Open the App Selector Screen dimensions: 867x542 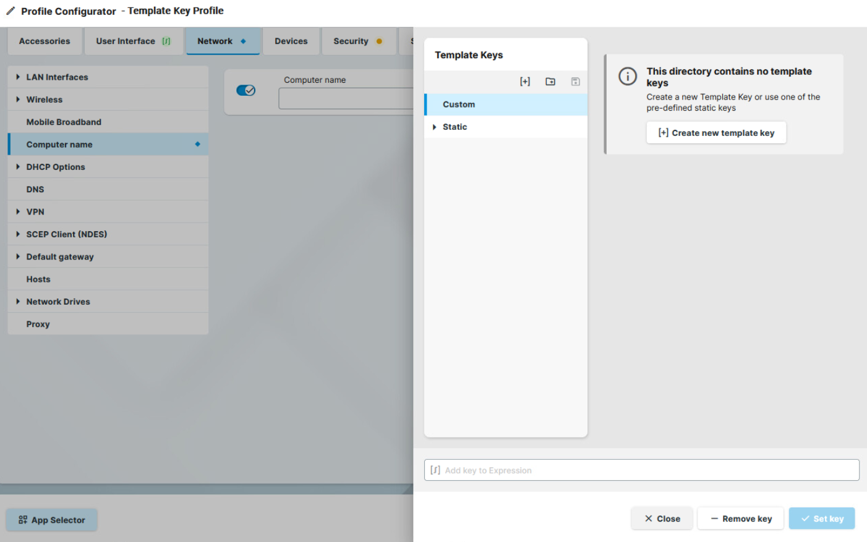[52, 520]
